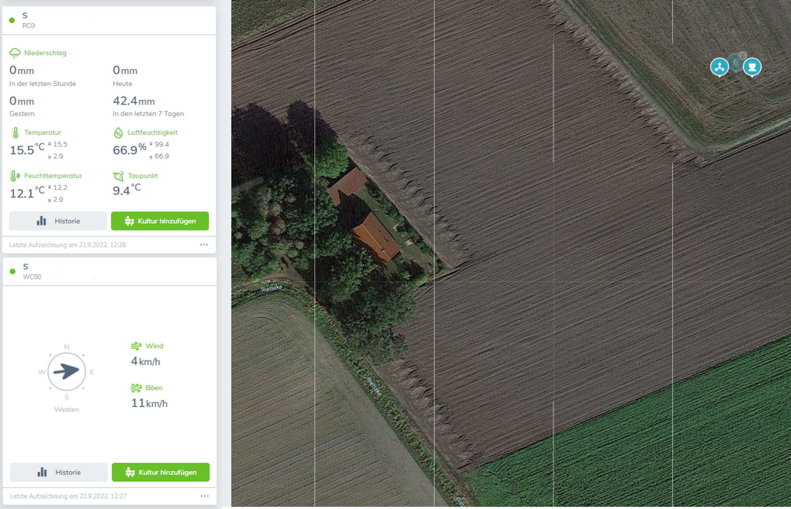Click the Niederschlag cloud icon

tap(15, 53)
